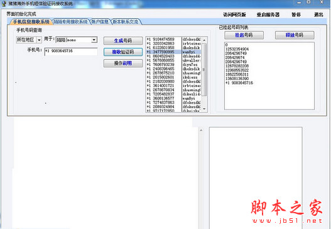
Task: Minimize the application window
Action: (x=299, y=3)
